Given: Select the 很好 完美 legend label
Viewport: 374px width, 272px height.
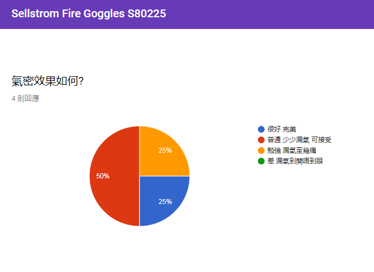Looking at the screenshot, I should (282, 129).
